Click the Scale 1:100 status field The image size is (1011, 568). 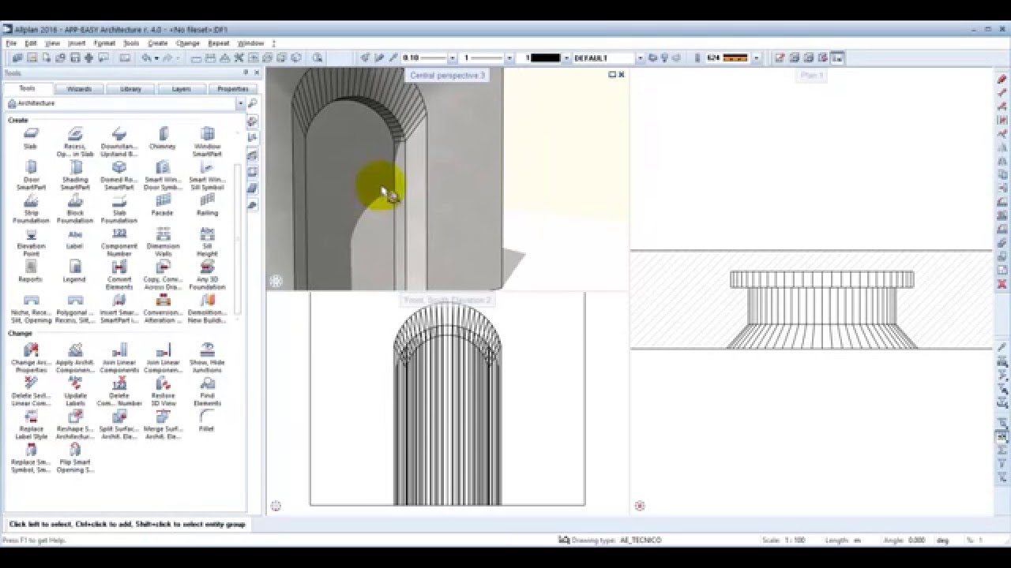click(784, 540)
